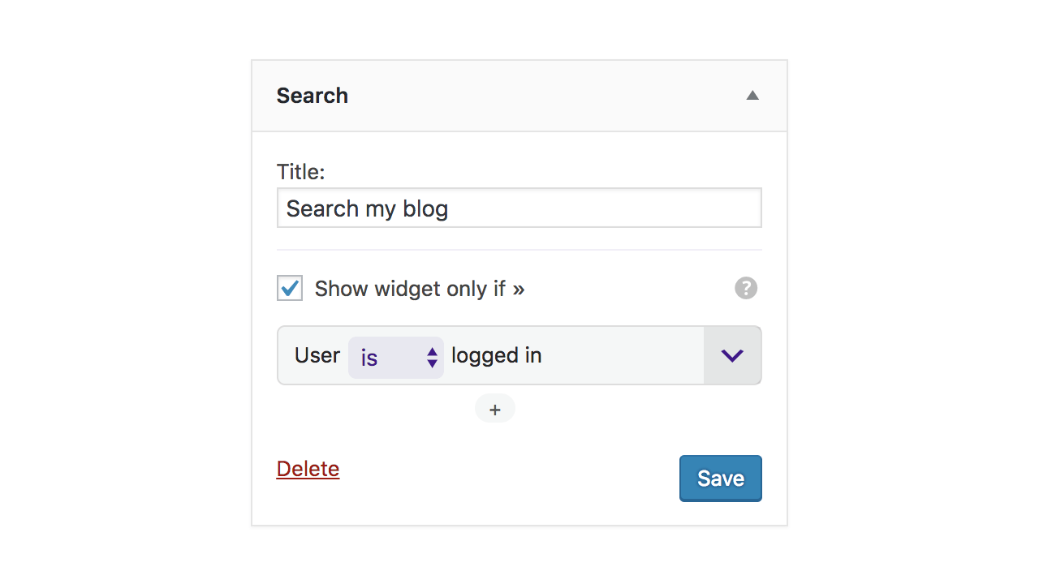Open the question mark help icon
This screenshot has height=584, width=1039.
[746, 288]
